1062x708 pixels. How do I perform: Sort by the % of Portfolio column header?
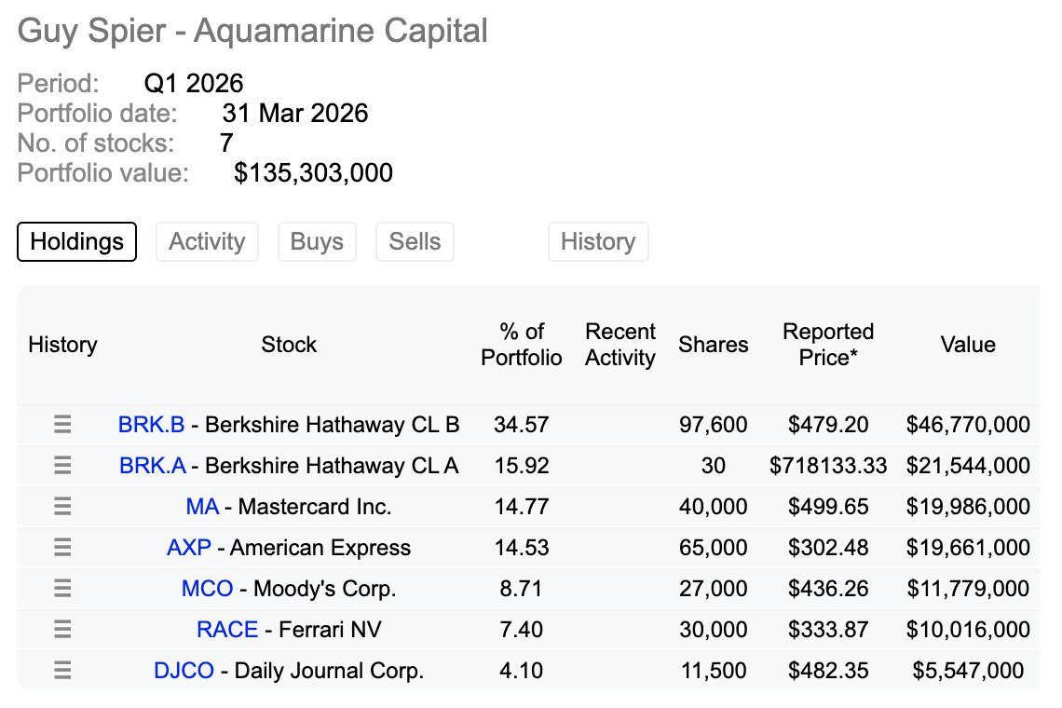coord(522,344)
